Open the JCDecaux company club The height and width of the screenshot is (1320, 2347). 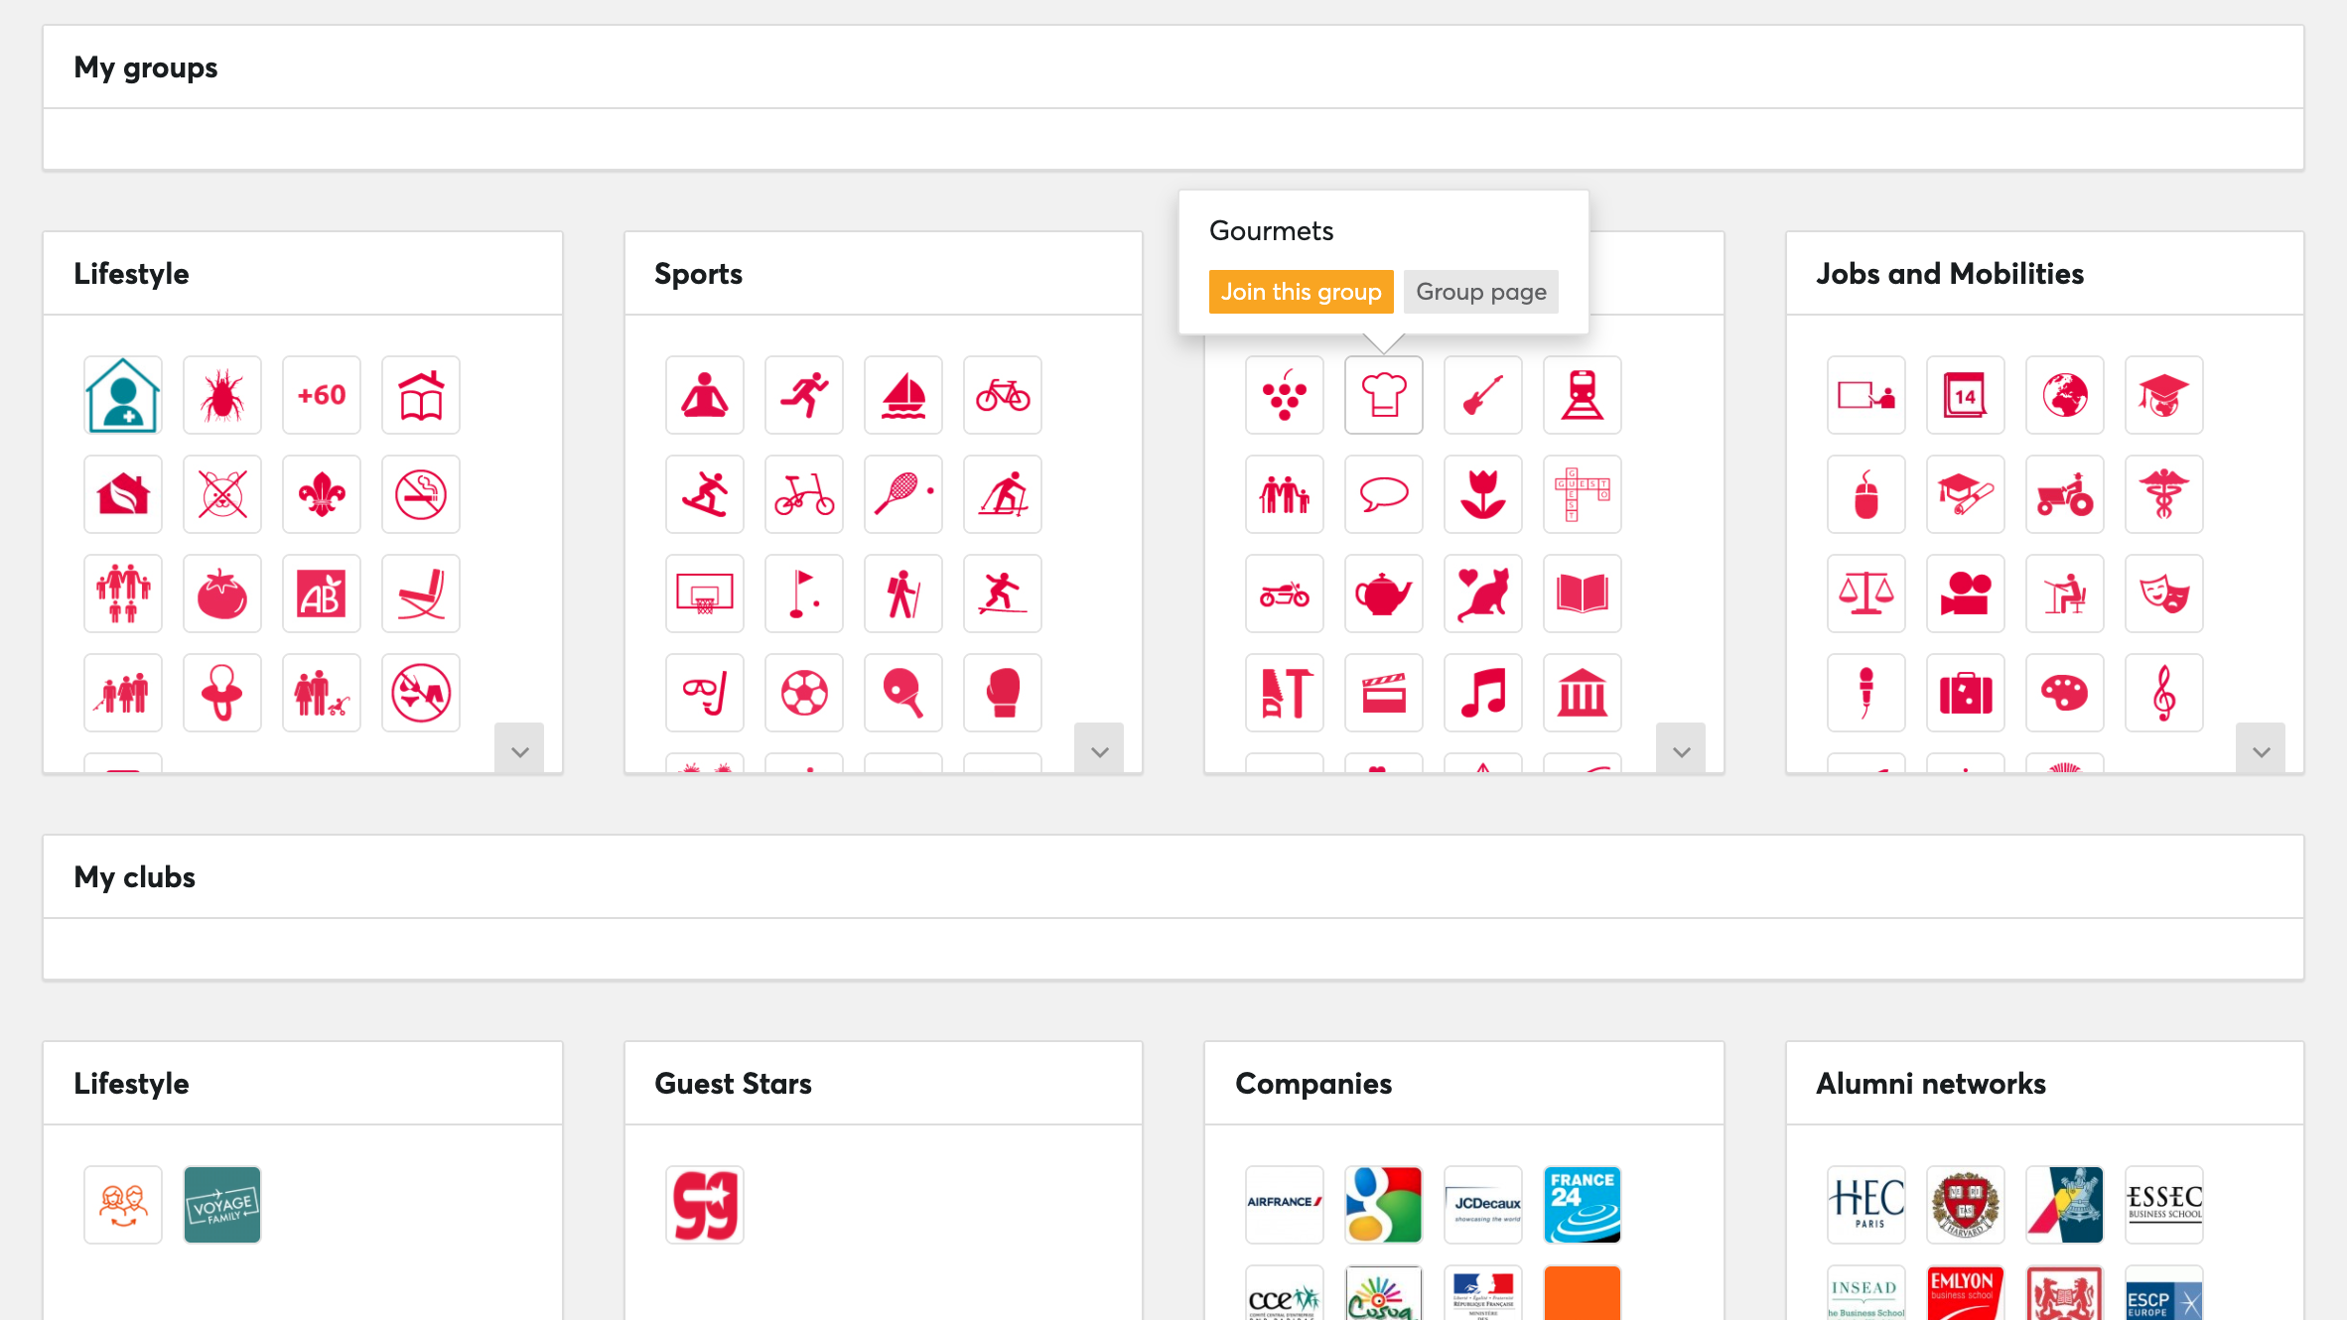pyautogui.click(x=1483, y=1205)
